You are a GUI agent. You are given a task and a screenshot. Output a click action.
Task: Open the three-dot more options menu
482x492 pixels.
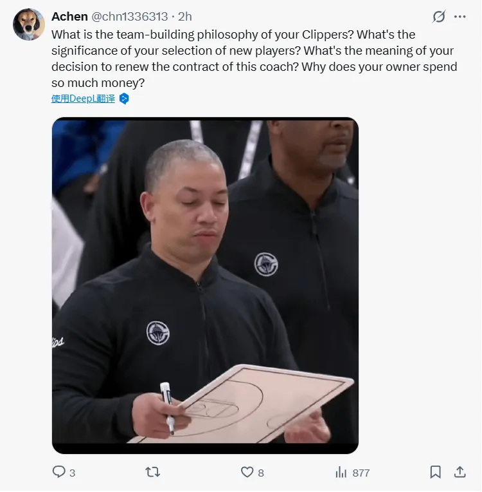[x=460, y=17]
